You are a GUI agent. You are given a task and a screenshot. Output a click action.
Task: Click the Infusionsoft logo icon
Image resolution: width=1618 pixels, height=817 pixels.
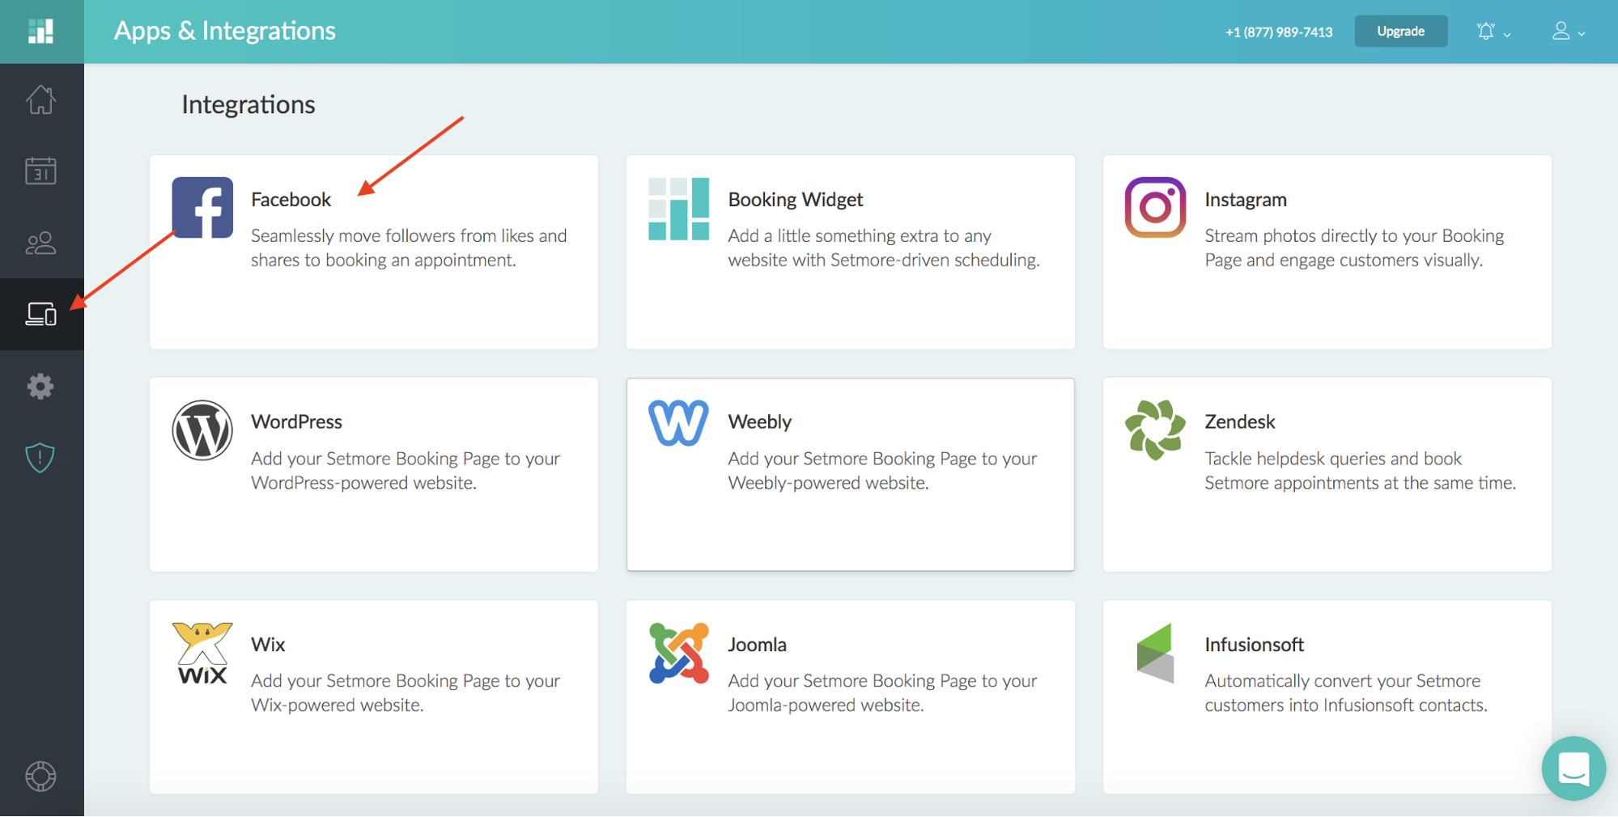[1155, 653]
